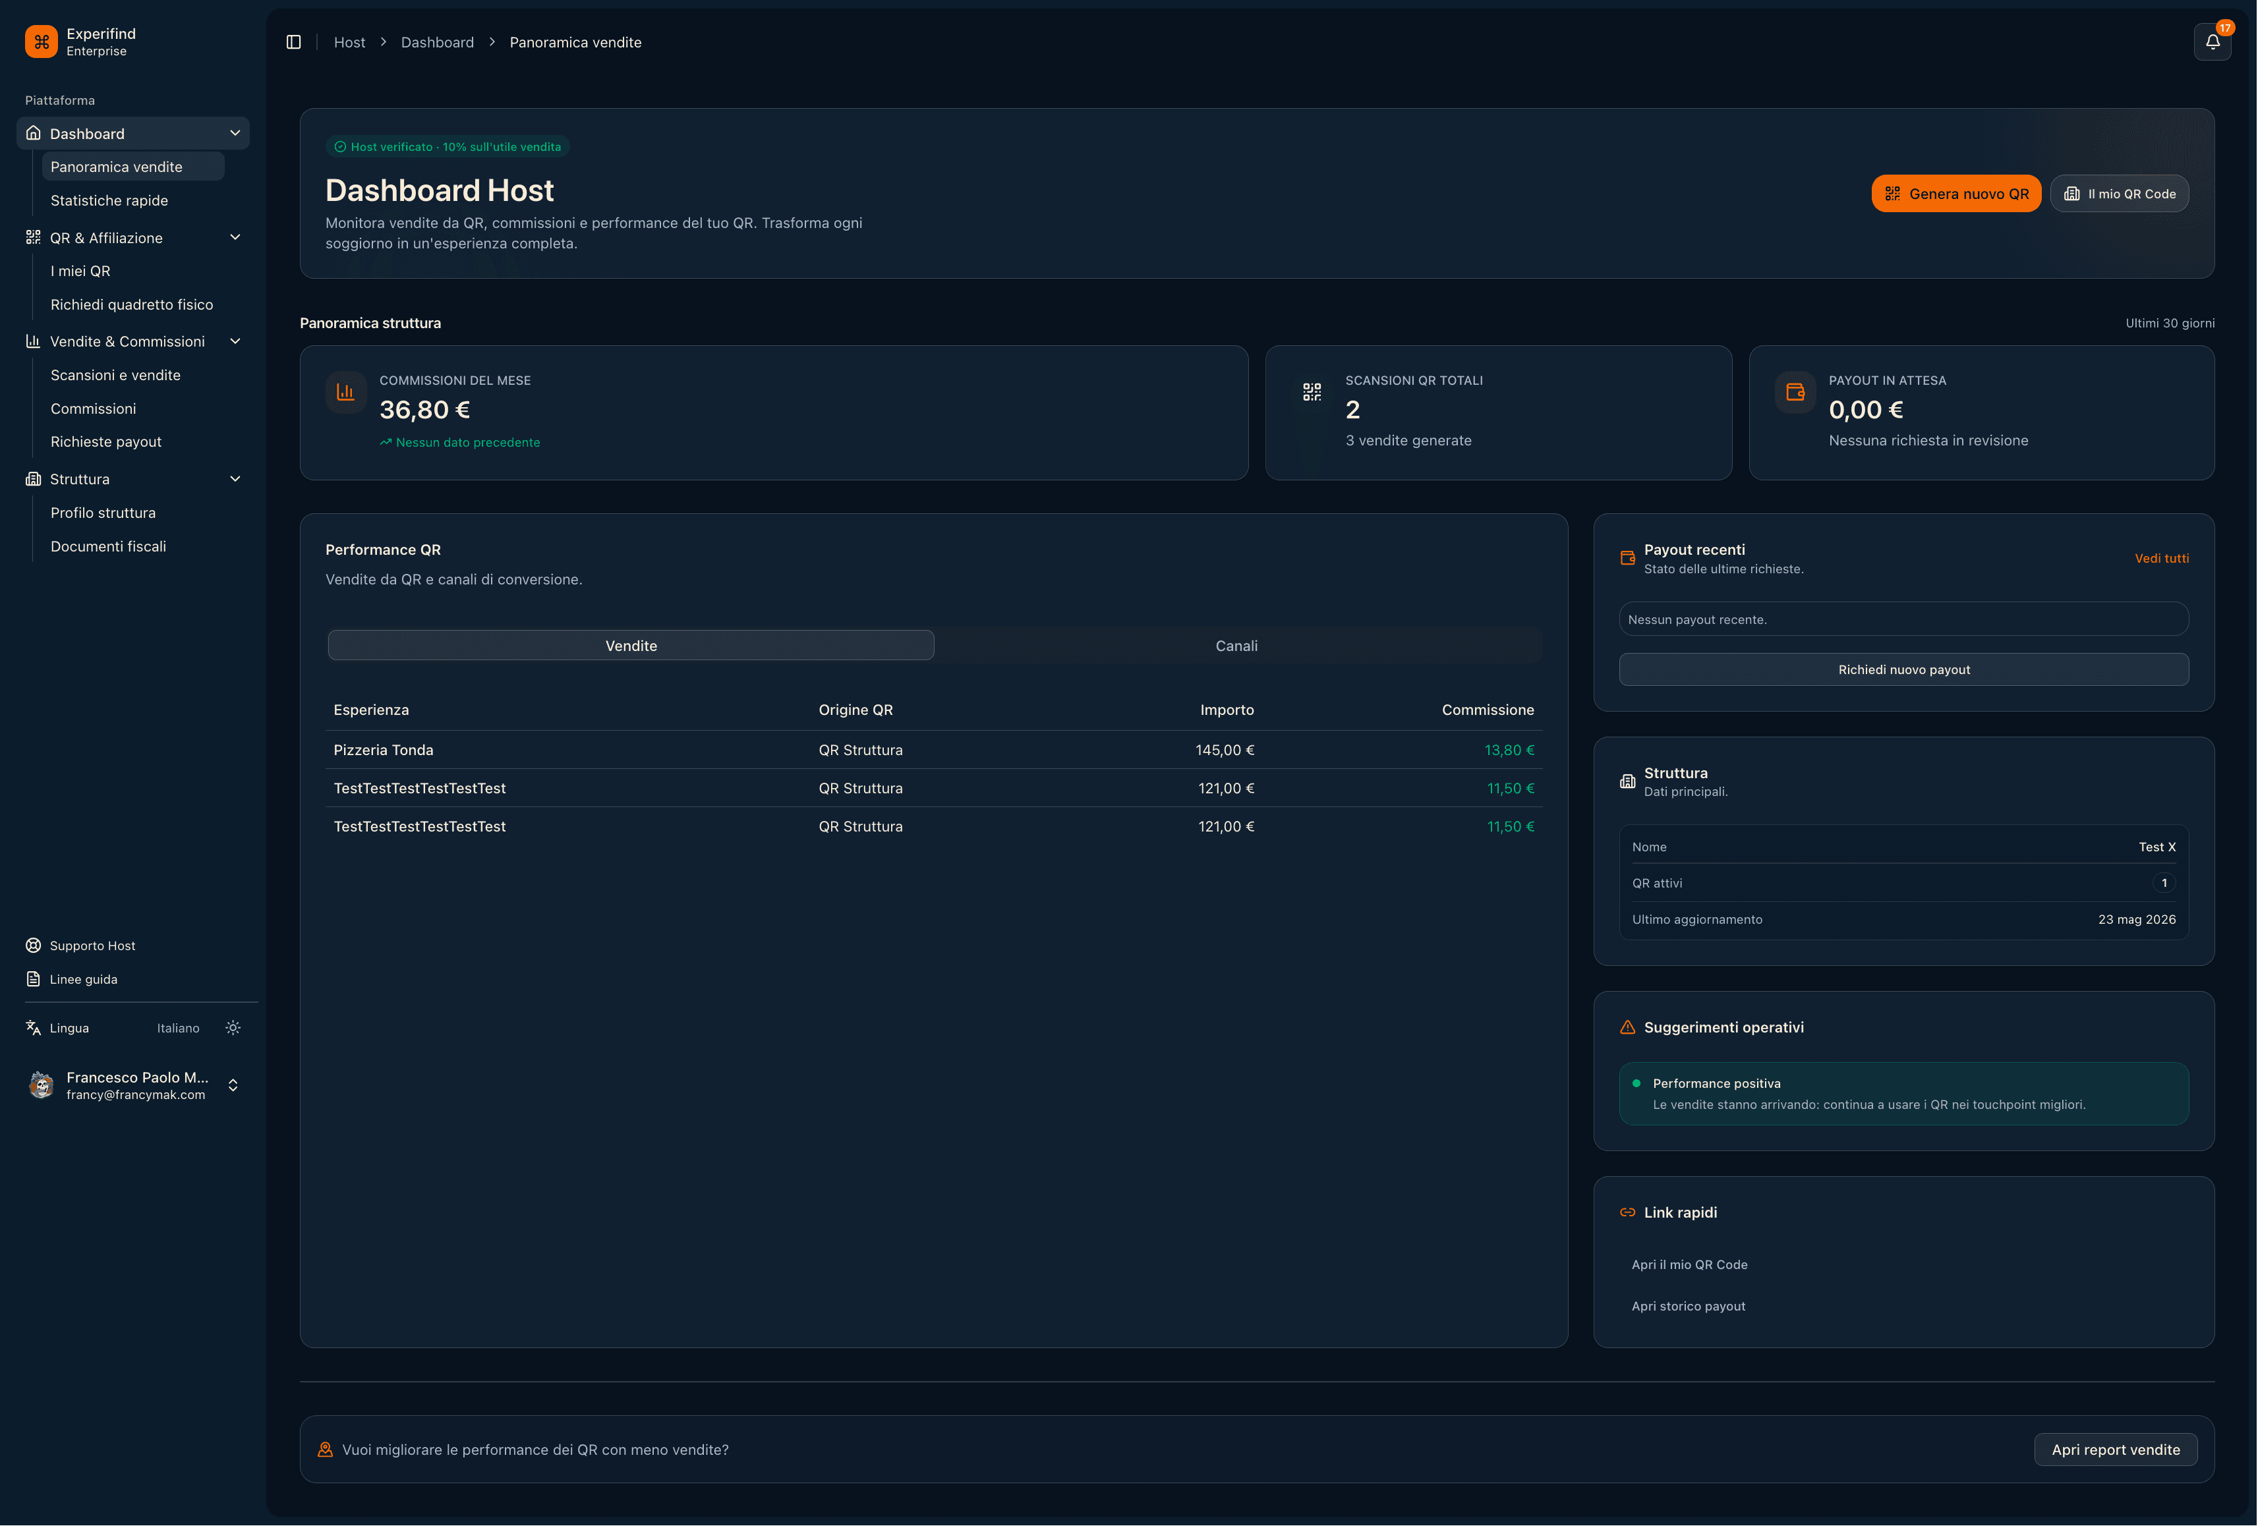Switch to the Canali tab
This screenshot has width=2258, height=1526.
[1236, 645]
